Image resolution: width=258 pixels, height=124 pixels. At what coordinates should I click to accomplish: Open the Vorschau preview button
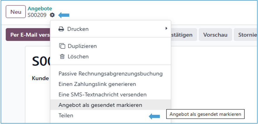pos(215,35)
